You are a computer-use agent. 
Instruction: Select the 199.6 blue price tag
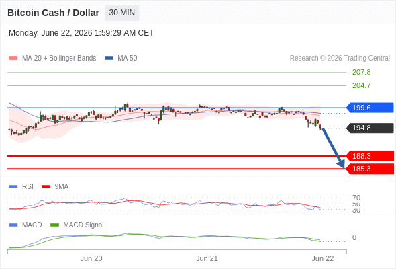pyautogui.click(x=370, y=108)
